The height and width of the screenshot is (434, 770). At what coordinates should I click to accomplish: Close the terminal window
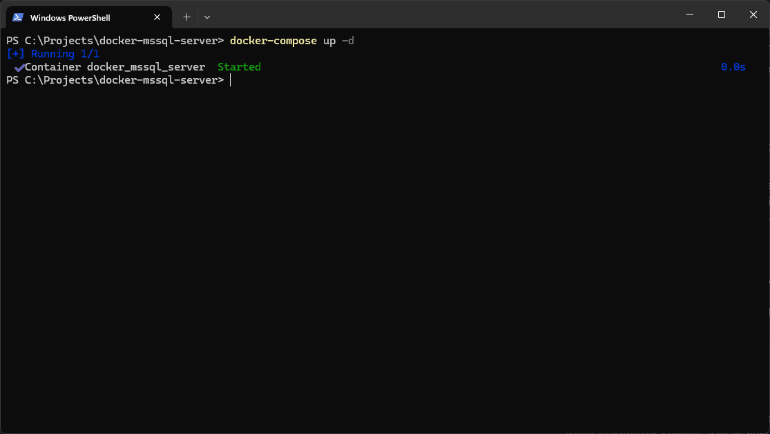coord(753,15)
